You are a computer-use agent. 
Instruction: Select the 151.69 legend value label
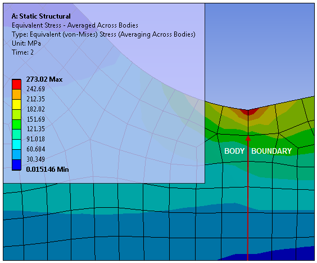35,119
